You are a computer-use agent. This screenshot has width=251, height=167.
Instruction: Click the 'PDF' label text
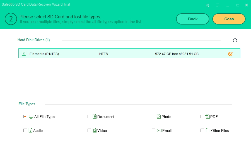[214, 117]
